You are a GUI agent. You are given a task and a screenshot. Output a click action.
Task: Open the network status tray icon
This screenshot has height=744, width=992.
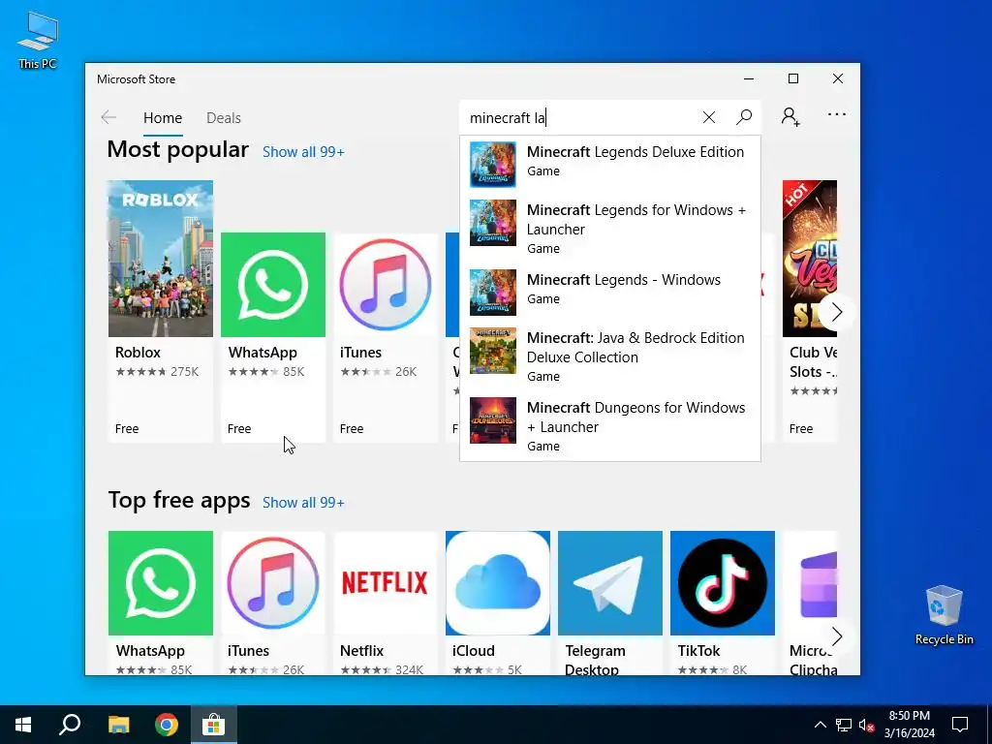[844, 725]
